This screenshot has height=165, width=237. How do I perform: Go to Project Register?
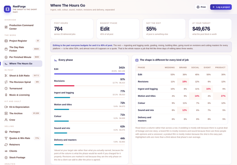[x=23, y=41]
